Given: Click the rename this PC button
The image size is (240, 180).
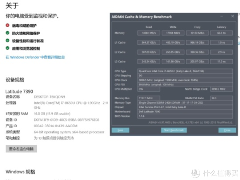Looking at the screenshot, I should [21, 149].
